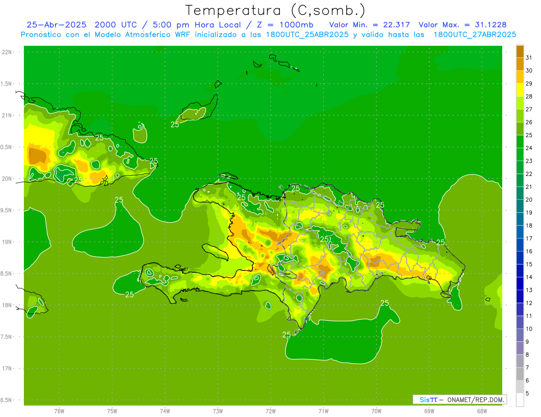The image size is (541, 417).
Task: Click the "24" value on color scale
Action: tap(529, 148)
